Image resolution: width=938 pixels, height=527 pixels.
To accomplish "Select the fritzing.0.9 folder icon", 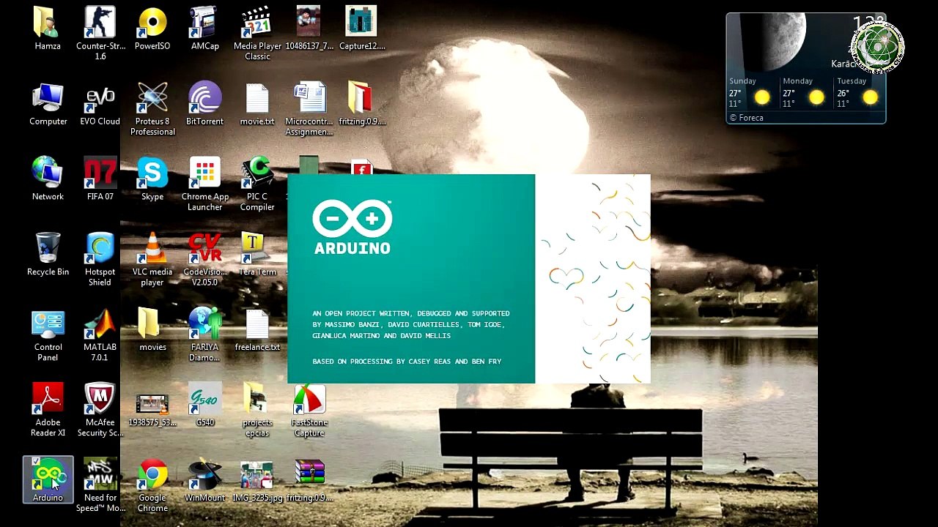I will click(x=361, y=104).
